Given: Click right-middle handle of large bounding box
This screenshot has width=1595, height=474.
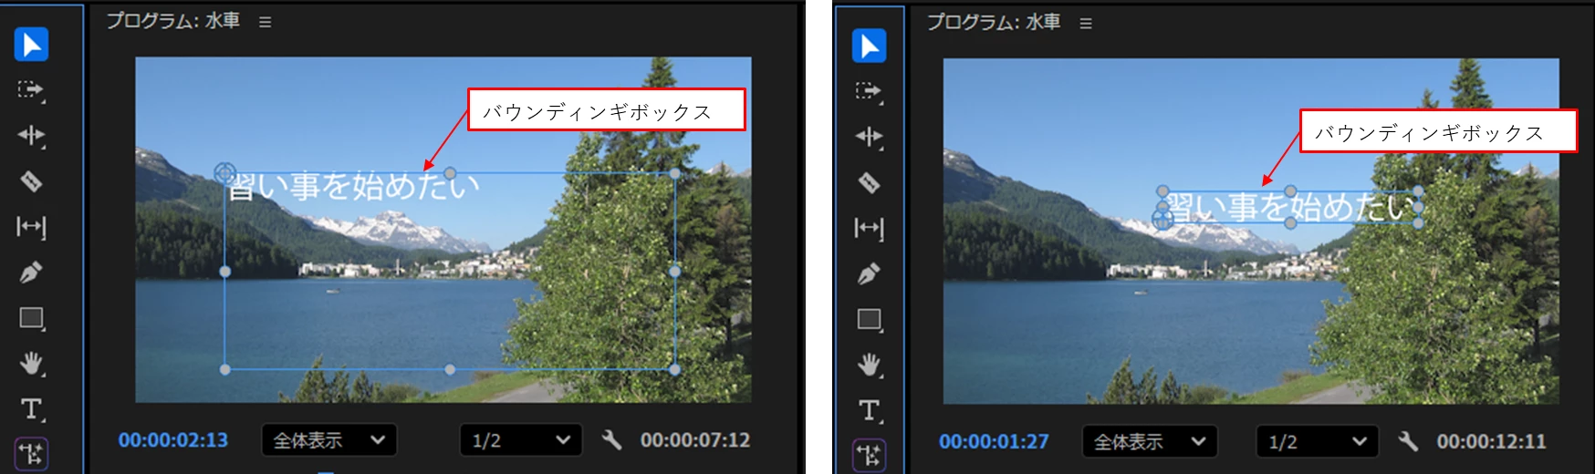Looking at the screenshot, I should coord(674,271).
